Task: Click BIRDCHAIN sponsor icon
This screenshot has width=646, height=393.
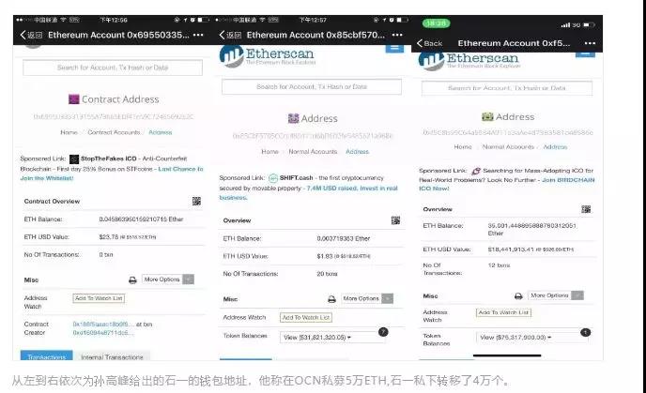Action: pos(476,171)
